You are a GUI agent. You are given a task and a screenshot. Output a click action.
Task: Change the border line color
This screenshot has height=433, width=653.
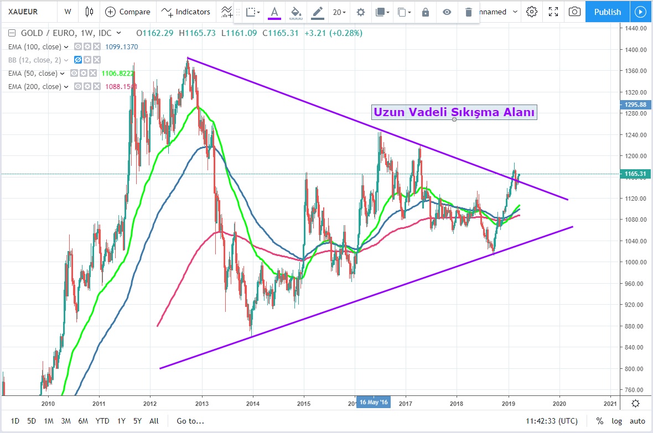(x=317, y=12)
